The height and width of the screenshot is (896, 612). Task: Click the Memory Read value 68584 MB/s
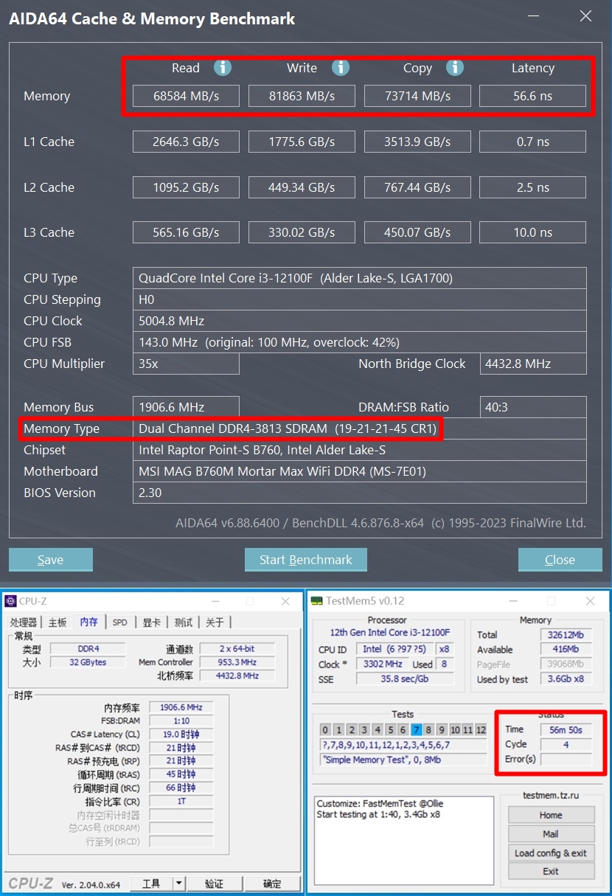(x=186, y=96)
